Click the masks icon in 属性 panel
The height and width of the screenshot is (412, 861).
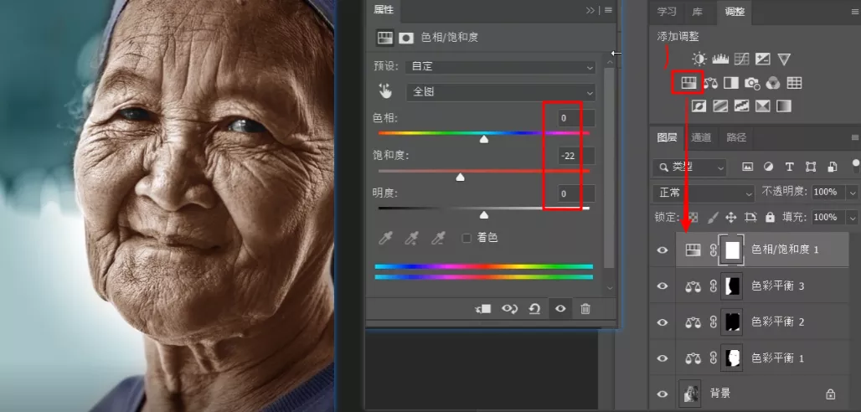click(x=405, y=38)
